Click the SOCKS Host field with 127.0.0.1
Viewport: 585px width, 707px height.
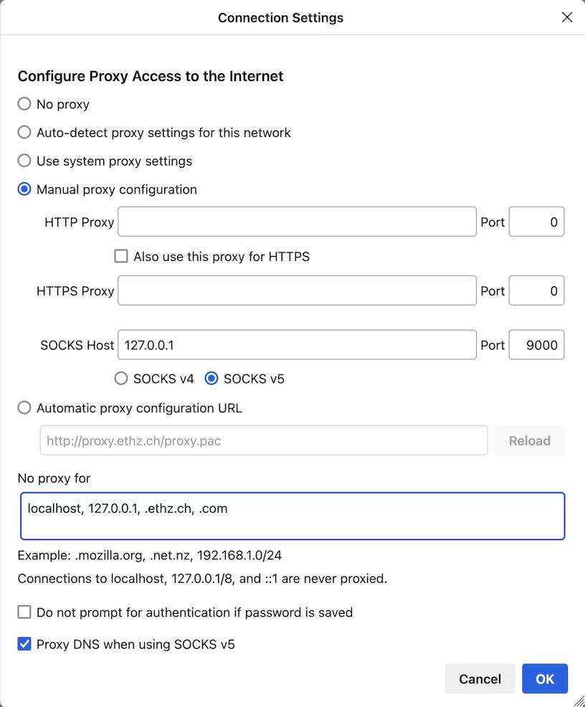297,345
